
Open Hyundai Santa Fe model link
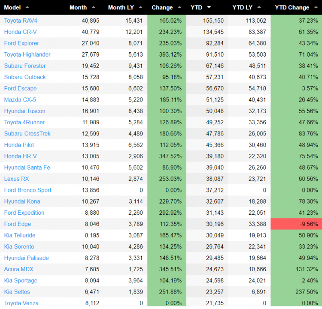[x=27, y=168]
